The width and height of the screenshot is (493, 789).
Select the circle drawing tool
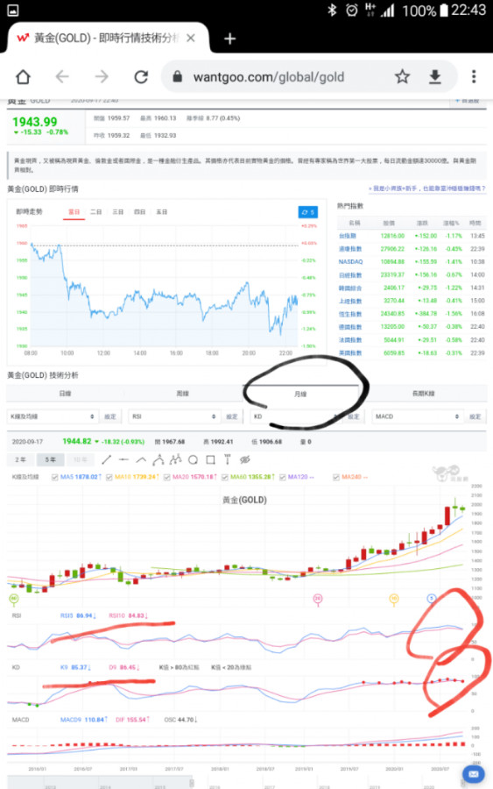pos(193,459)
